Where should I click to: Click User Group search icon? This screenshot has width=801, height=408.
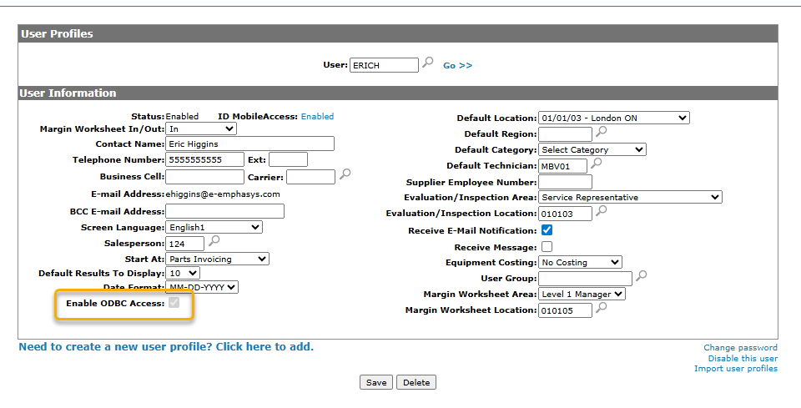point(642,276)
